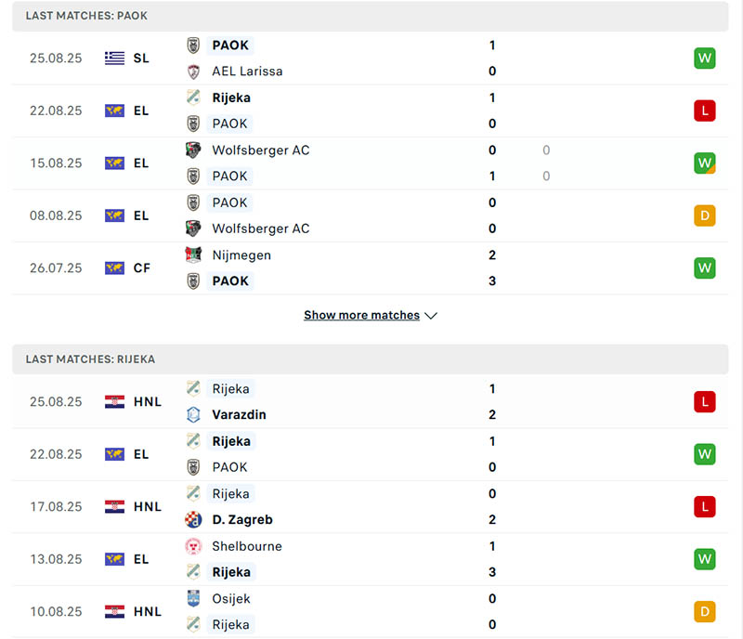Viewport: 743px width, 639px height.
Task: Expand Show more matches chevron
Action: 431,316
